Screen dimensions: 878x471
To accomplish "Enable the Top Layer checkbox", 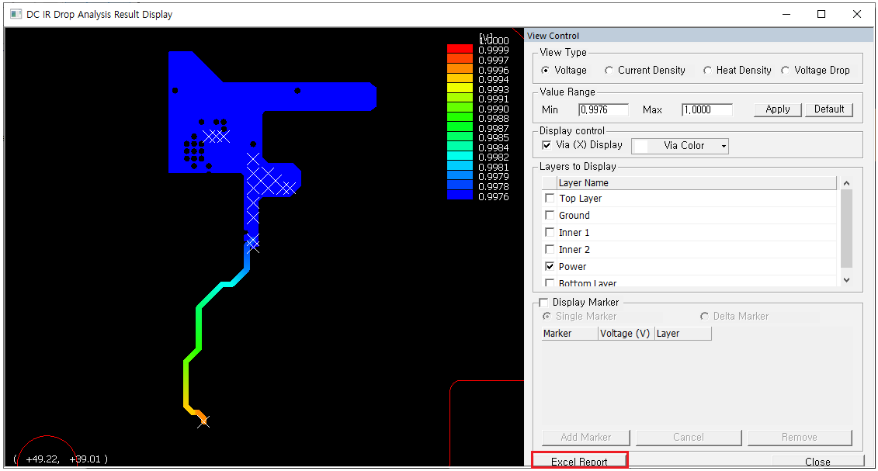I will point(550,199).
